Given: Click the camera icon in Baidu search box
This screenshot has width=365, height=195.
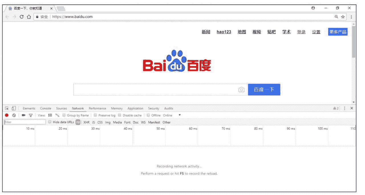Looking at the screenshot, I should (x=241, y=90).
